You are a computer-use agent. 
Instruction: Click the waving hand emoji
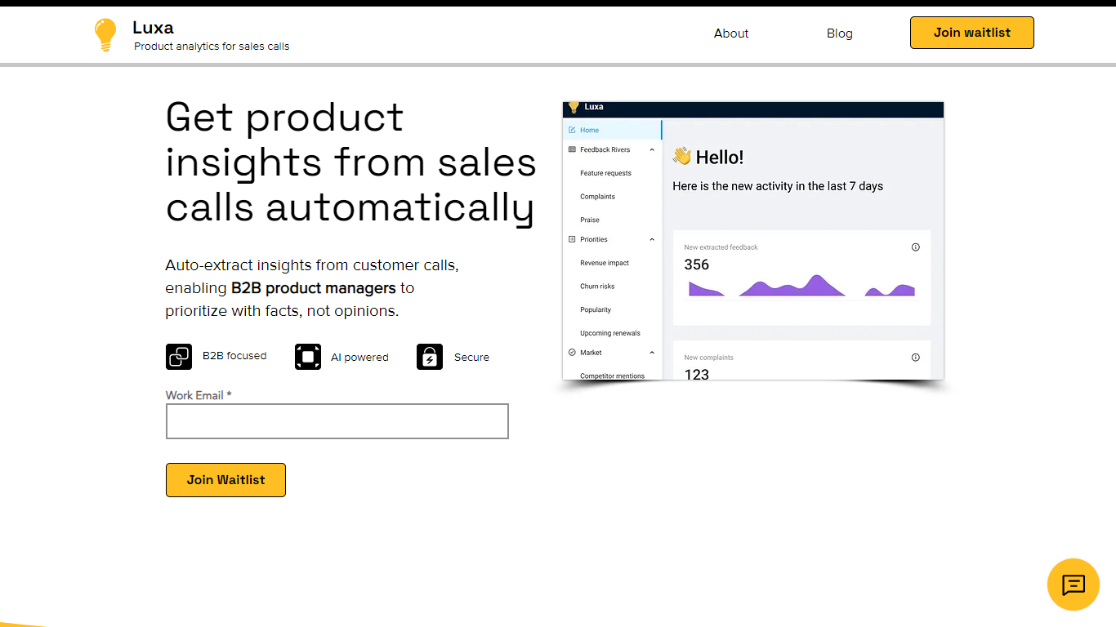(681, 157)
